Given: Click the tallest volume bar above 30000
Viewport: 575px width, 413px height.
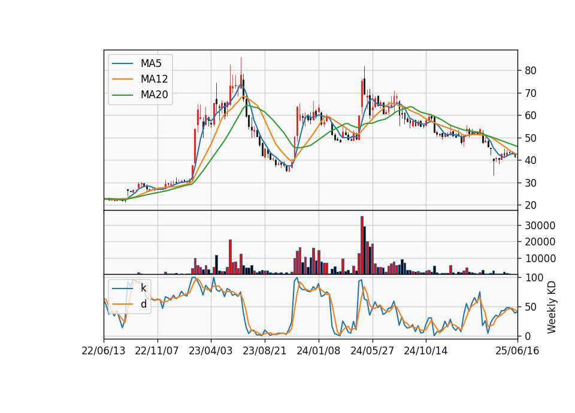Looking at the screenshot, I should 362,245.
